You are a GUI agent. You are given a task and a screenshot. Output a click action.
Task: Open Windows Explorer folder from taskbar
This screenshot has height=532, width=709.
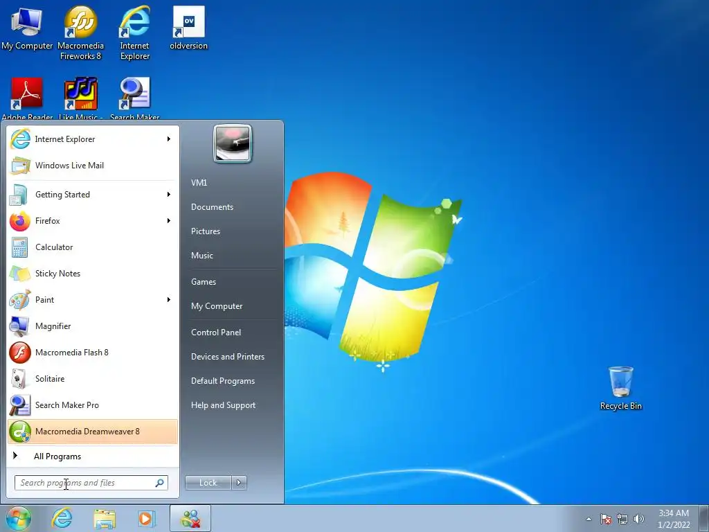tap(105, 519)
